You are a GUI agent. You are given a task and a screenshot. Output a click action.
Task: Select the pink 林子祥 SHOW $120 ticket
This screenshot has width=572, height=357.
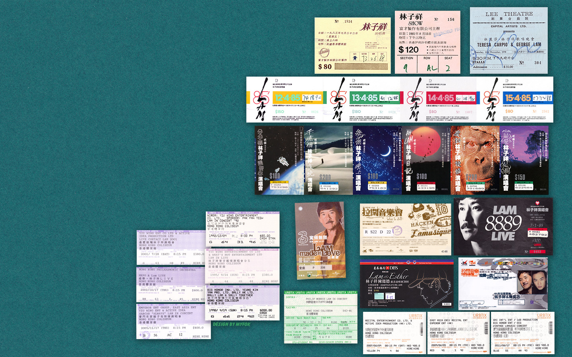(427, 42)
